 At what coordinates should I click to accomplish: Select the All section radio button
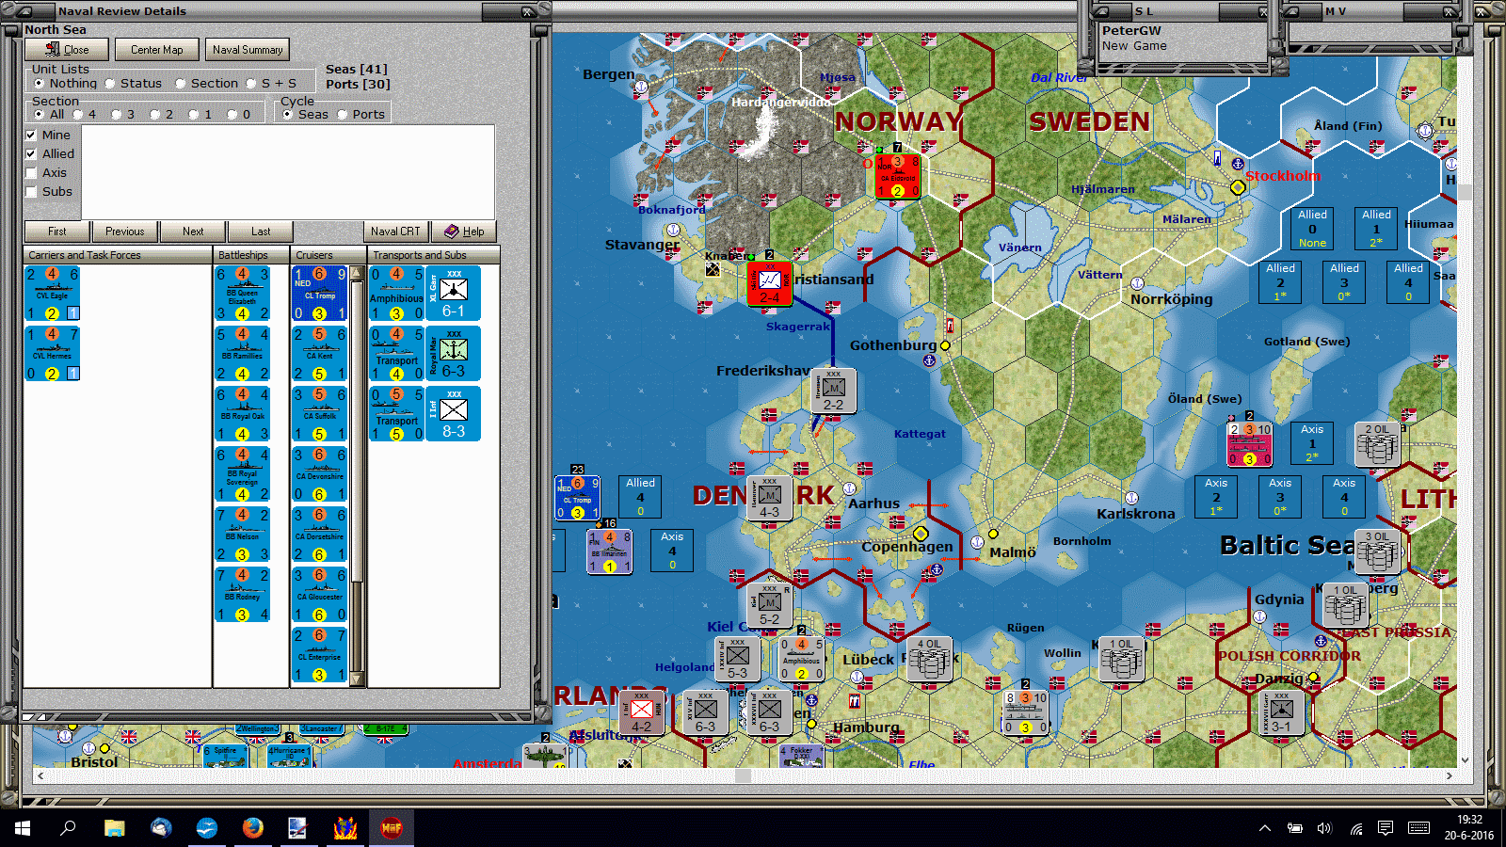50,115
